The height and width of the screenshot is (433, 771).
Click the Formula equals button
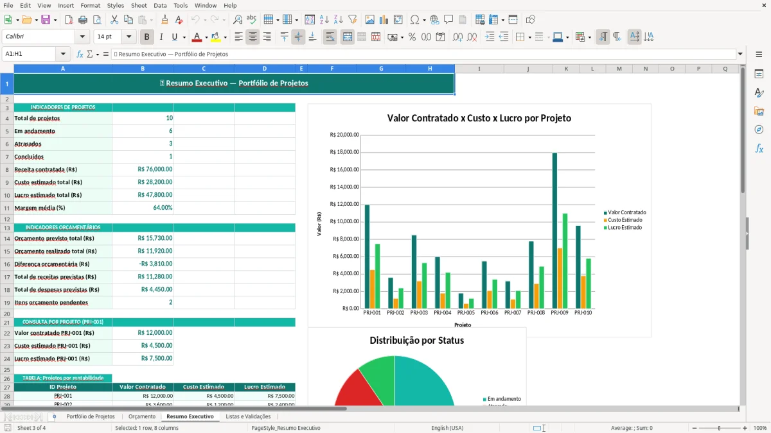coord(106,54)
